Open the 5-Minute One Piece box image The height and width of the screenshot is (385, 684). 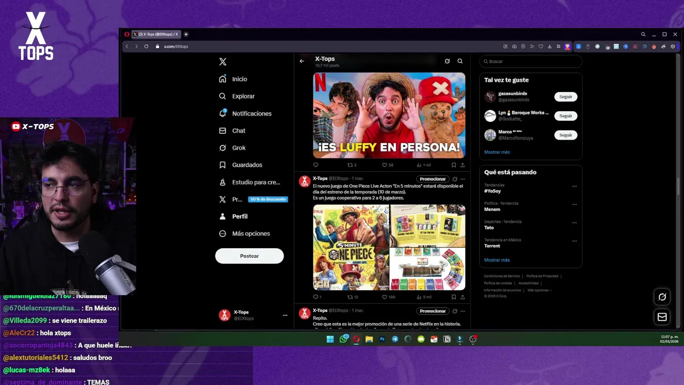[351, 247]
